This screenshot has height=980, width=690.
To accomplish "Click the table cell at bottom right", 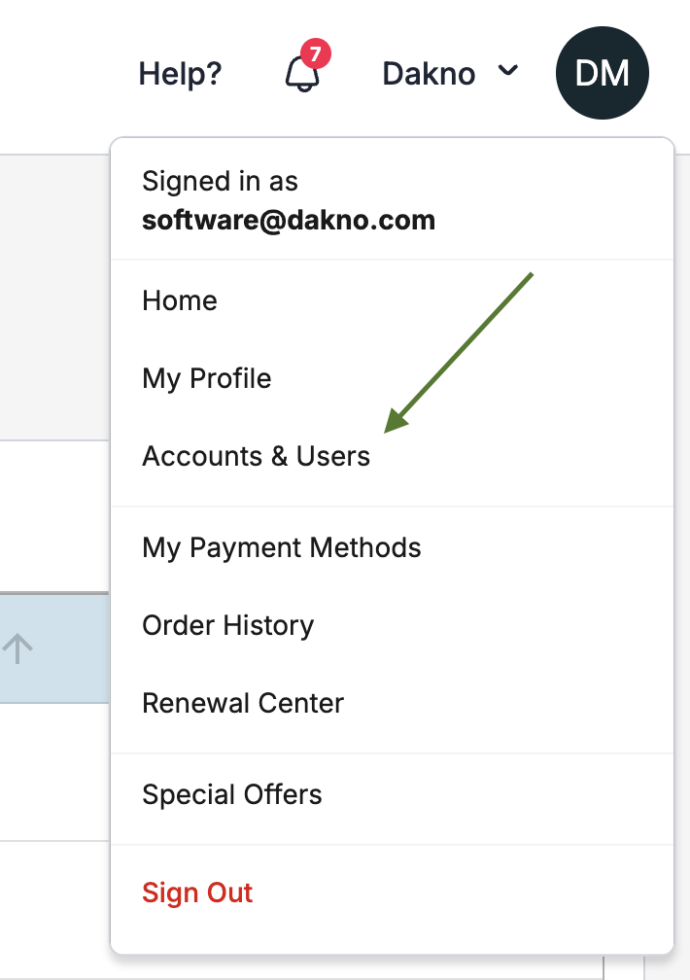I will pos(623,966).
